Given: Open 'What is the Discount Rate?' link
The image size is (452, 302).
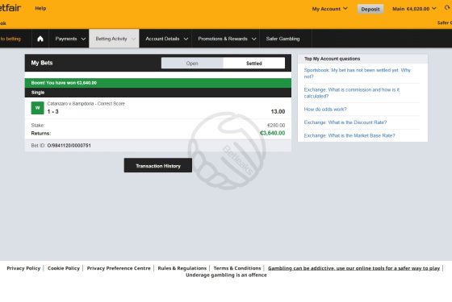Looking at the screenshot, I should (345, 122).
